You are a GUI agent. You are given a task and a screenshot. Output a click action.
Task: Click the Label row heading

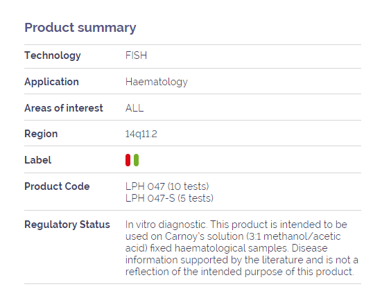[38, 160]
